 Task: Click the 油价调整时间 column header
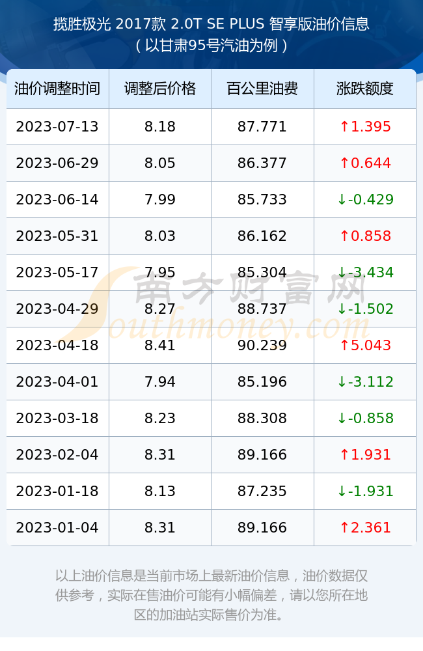pyautogui.click(x=57, y=89)
